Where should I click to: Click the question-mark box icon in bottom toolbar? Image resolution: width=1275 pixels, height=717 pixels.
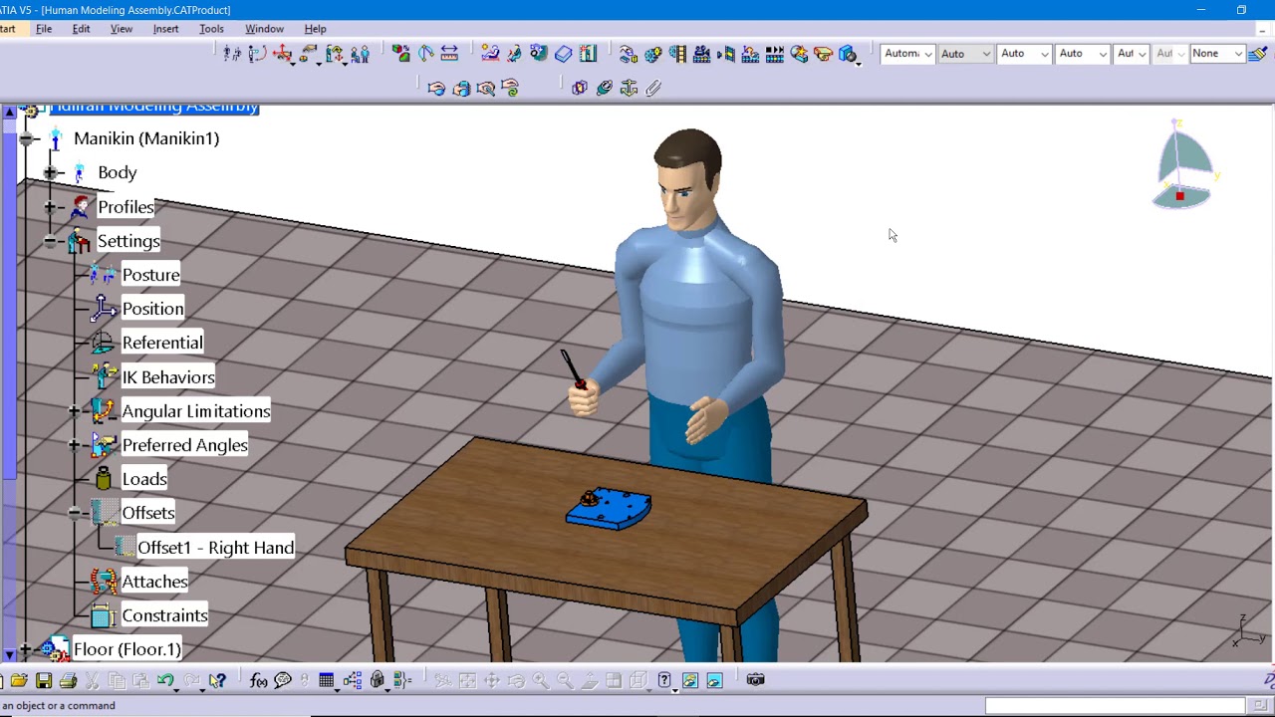(x=664, y=680)
